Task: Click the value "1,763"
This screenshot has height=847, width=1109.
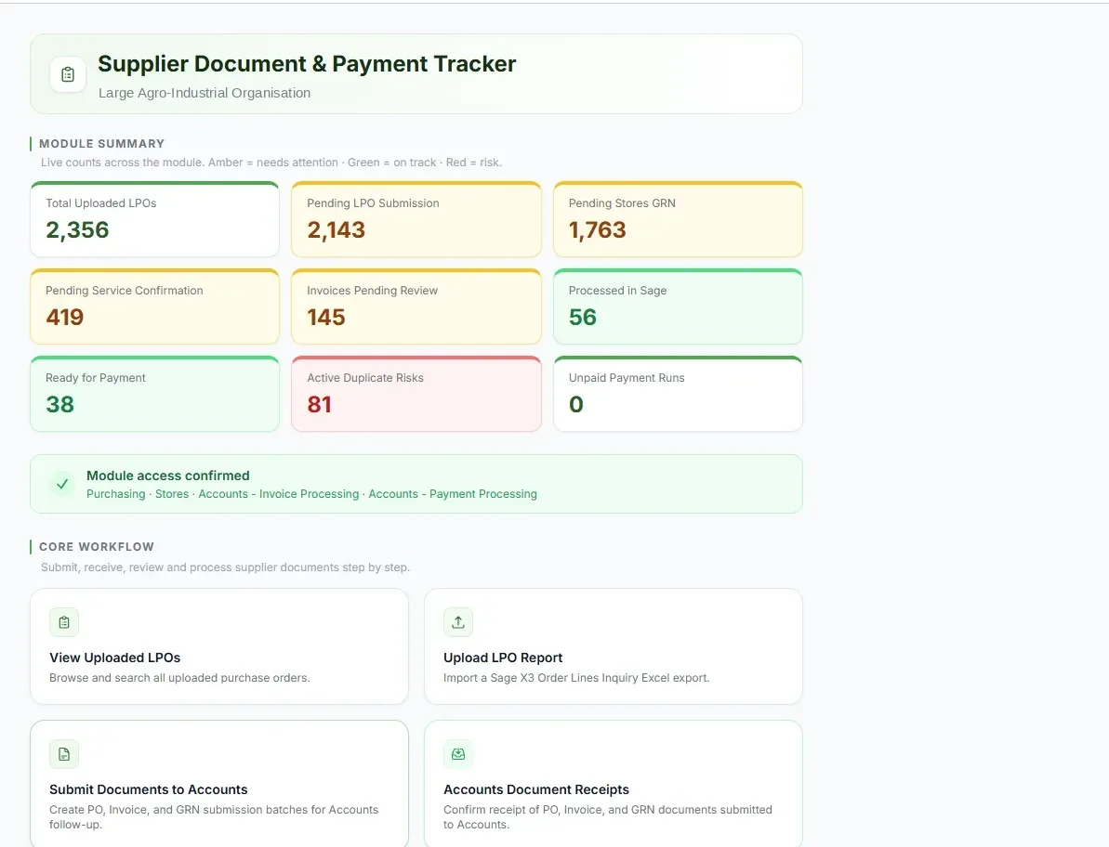Action: [598, 229]
